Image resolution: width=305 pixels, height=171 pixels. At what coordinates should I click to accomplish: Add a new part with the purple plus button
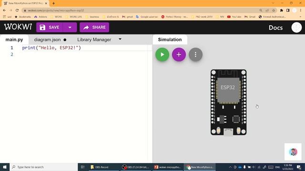[x=179, y=55]
